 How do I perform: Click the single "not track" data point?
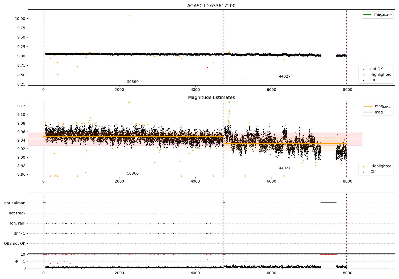pyautogui.click(x=155, y=213)
